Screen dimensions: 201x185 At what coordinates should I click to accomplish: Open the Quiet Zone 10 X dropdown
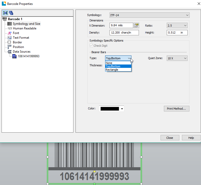(177, 58)
